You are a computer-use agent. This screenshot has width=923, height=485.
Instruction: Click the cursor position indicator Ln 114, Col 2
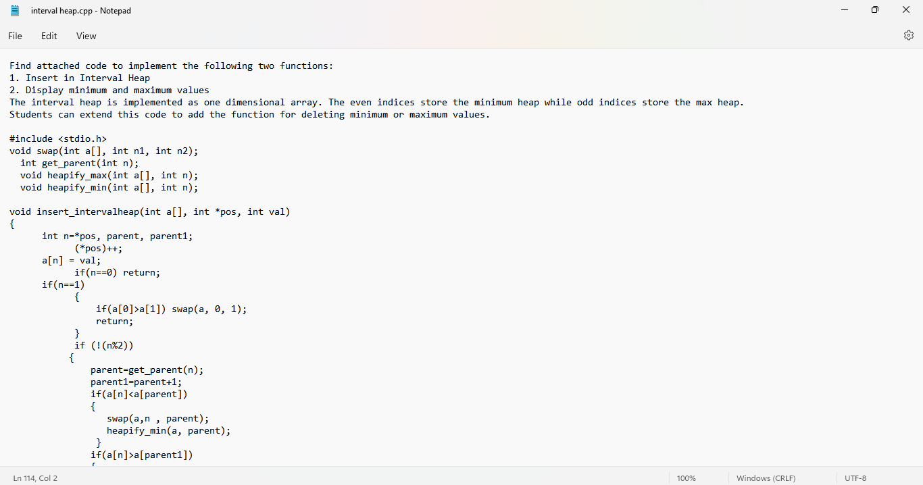pos(35,478)
